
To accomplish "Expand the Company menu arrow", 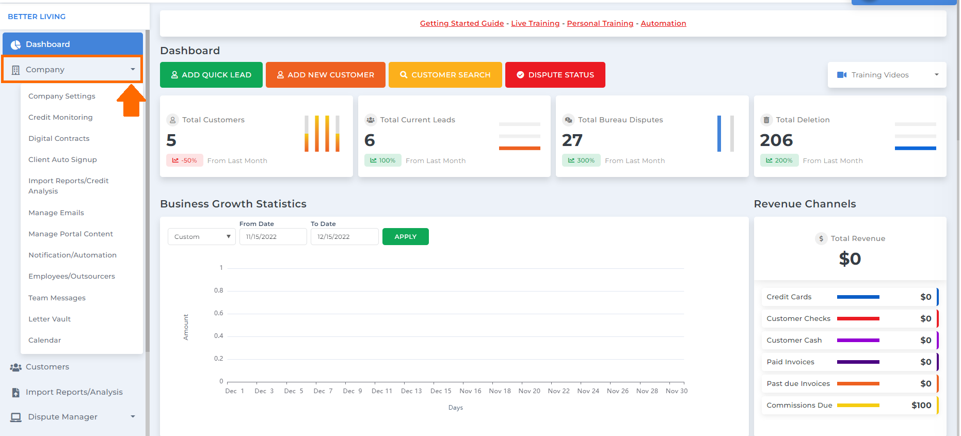I will pos(133,69).
